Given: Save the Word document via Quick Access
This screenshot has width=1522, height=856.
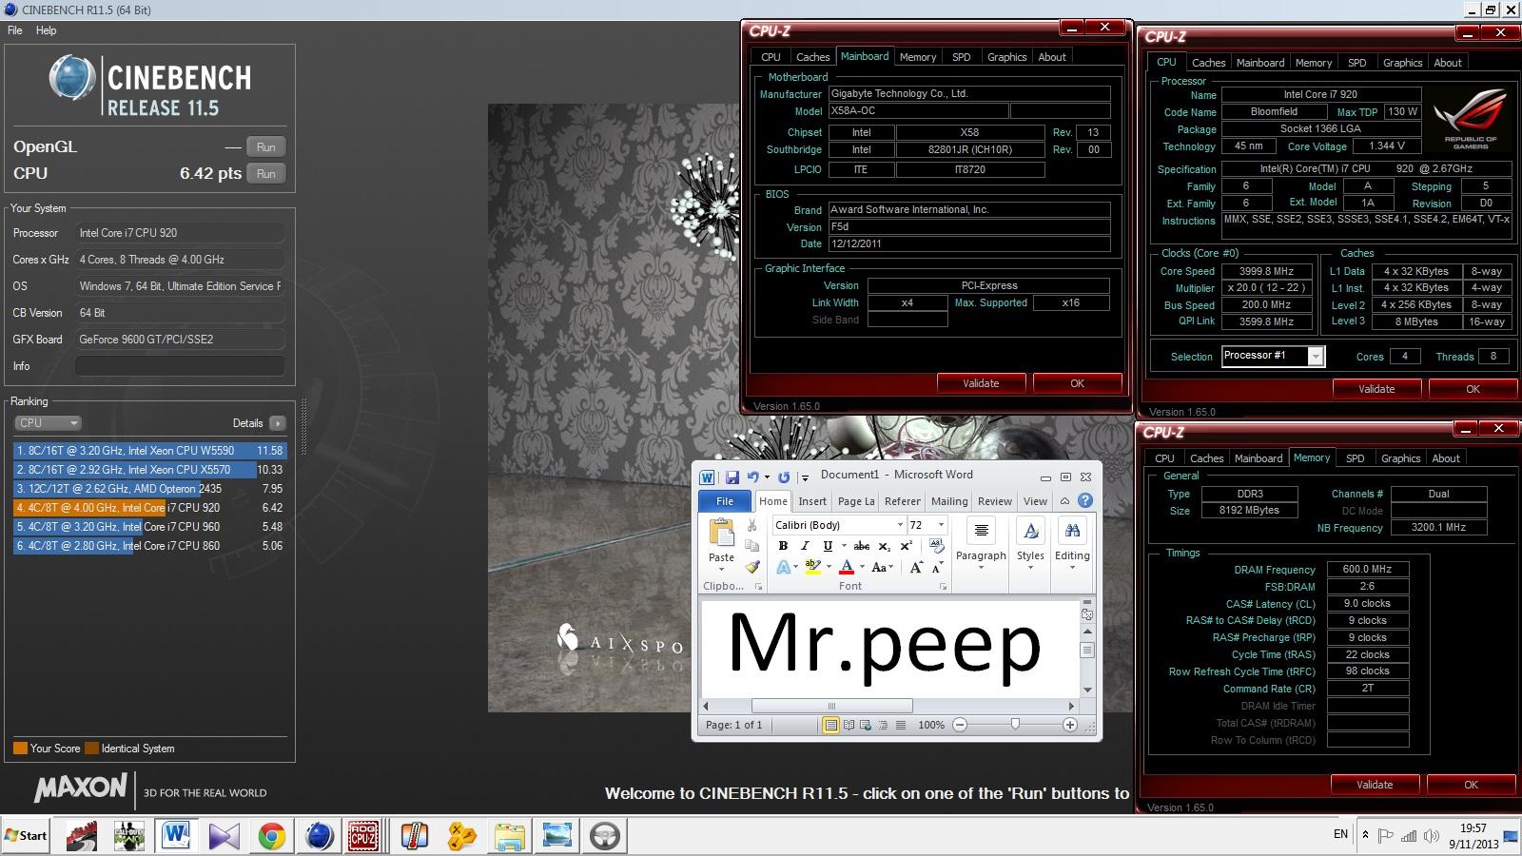Looking at the screenshot, I should [732, 477].
